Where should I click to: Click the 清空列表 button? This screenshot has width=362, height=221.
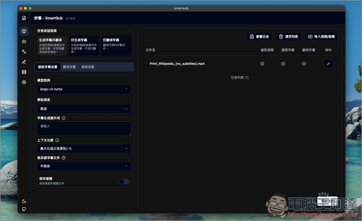click(x=289, y=37)
